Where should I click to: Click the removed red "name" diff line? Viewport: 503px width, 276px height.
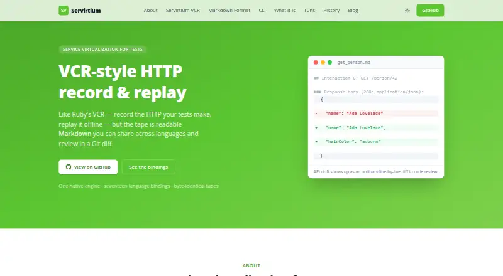376,114
